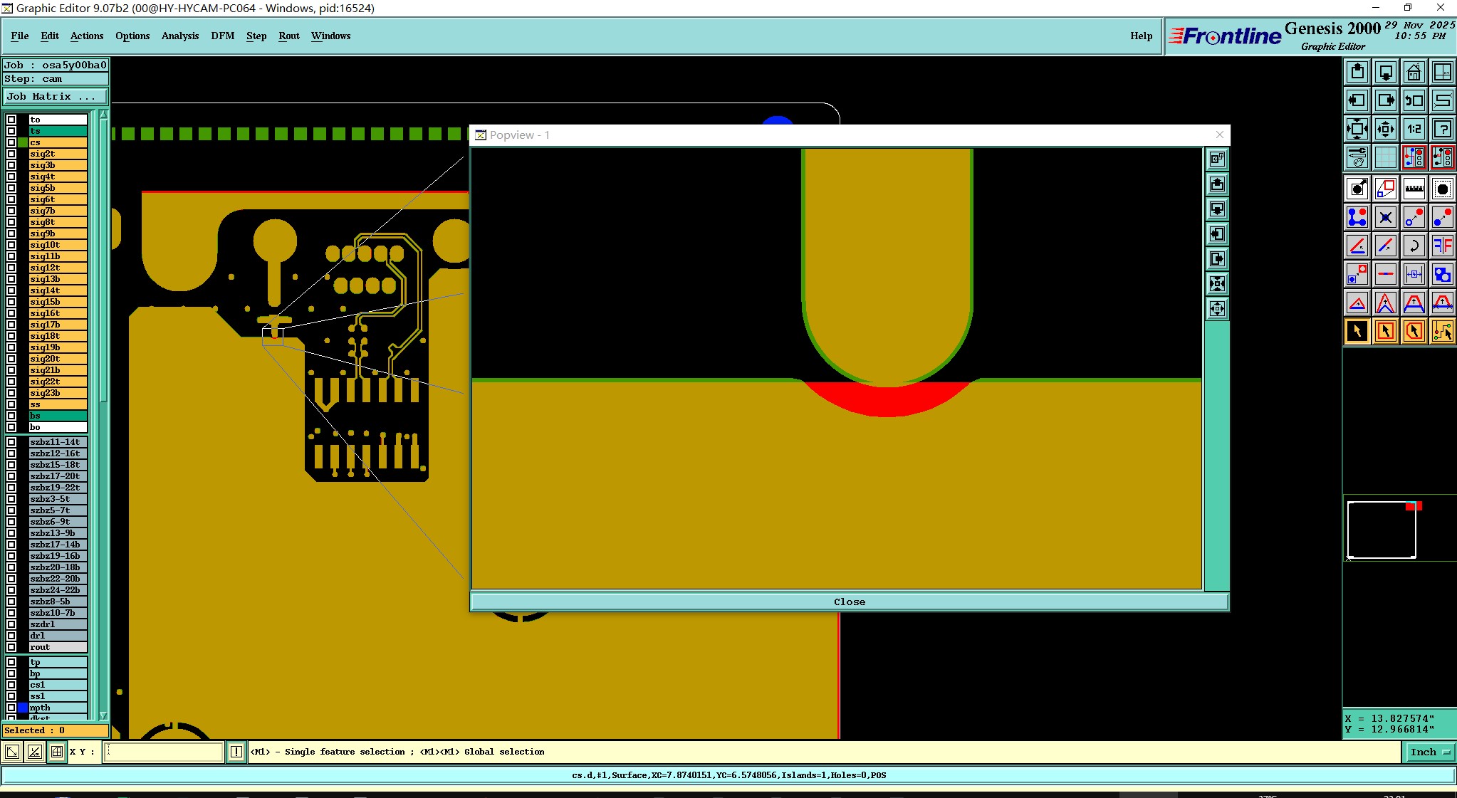The height and width of the screenshot is (798, 1457).
Task: Click the Help button
Action: (1141, 36)
